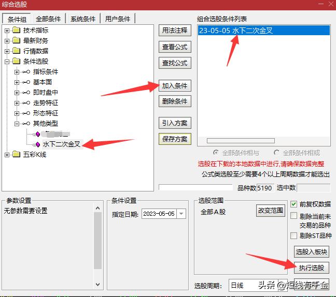Viewport: 336px width, 297px height.
Task: Click the node icon beside 形态特征
Action: [26, 113]
